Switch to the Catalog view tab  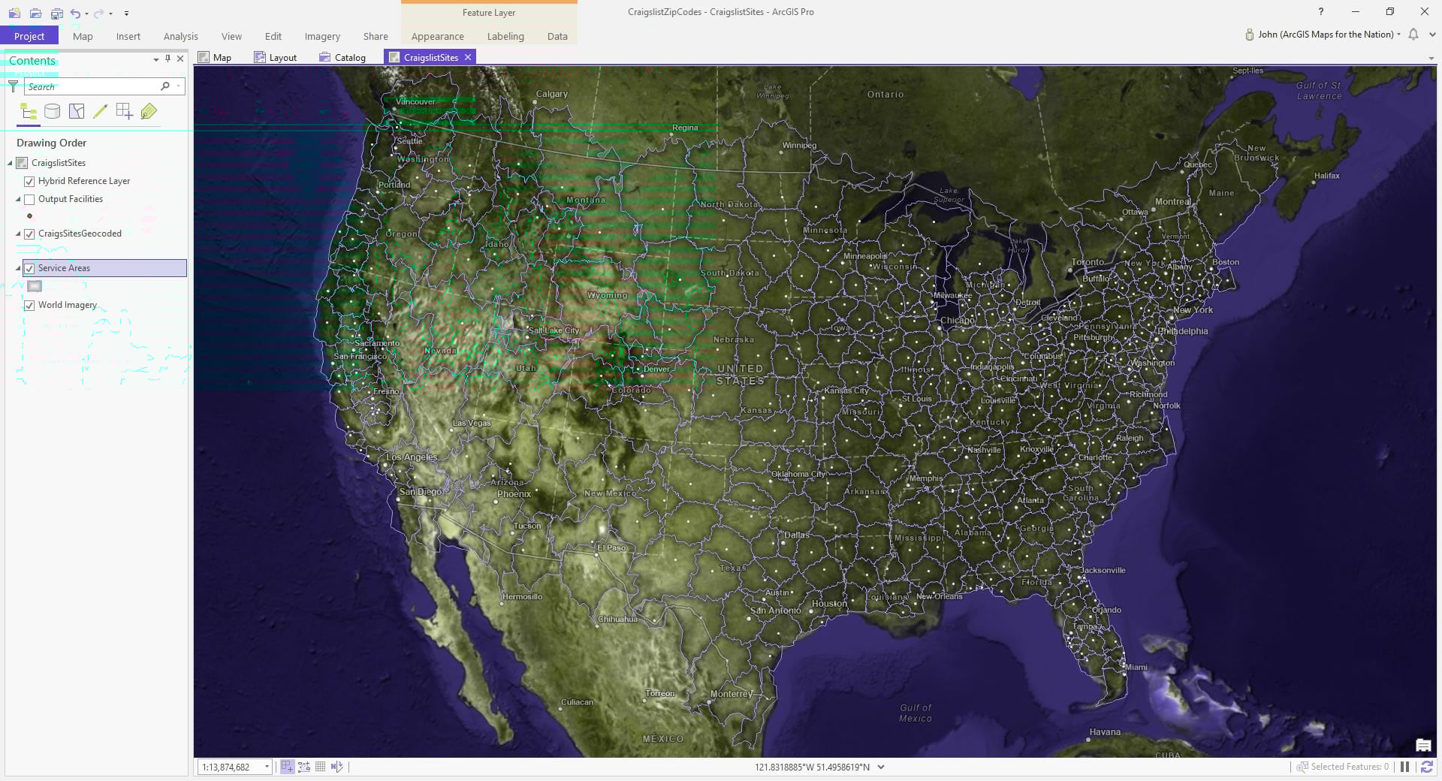pyautogui.click(x=342, y=58)
